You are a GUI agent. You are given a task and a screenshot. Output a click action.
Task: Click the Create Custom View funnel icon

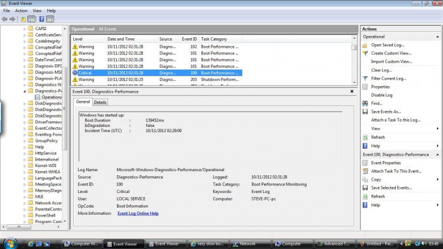pyautogui.click(x=366, y=53)
